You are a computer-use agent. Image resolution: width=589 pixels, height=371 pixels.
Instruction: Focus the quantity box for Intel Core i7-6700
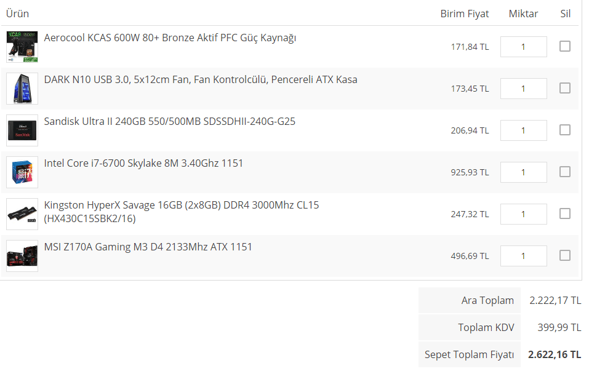[x=523, y=172]
